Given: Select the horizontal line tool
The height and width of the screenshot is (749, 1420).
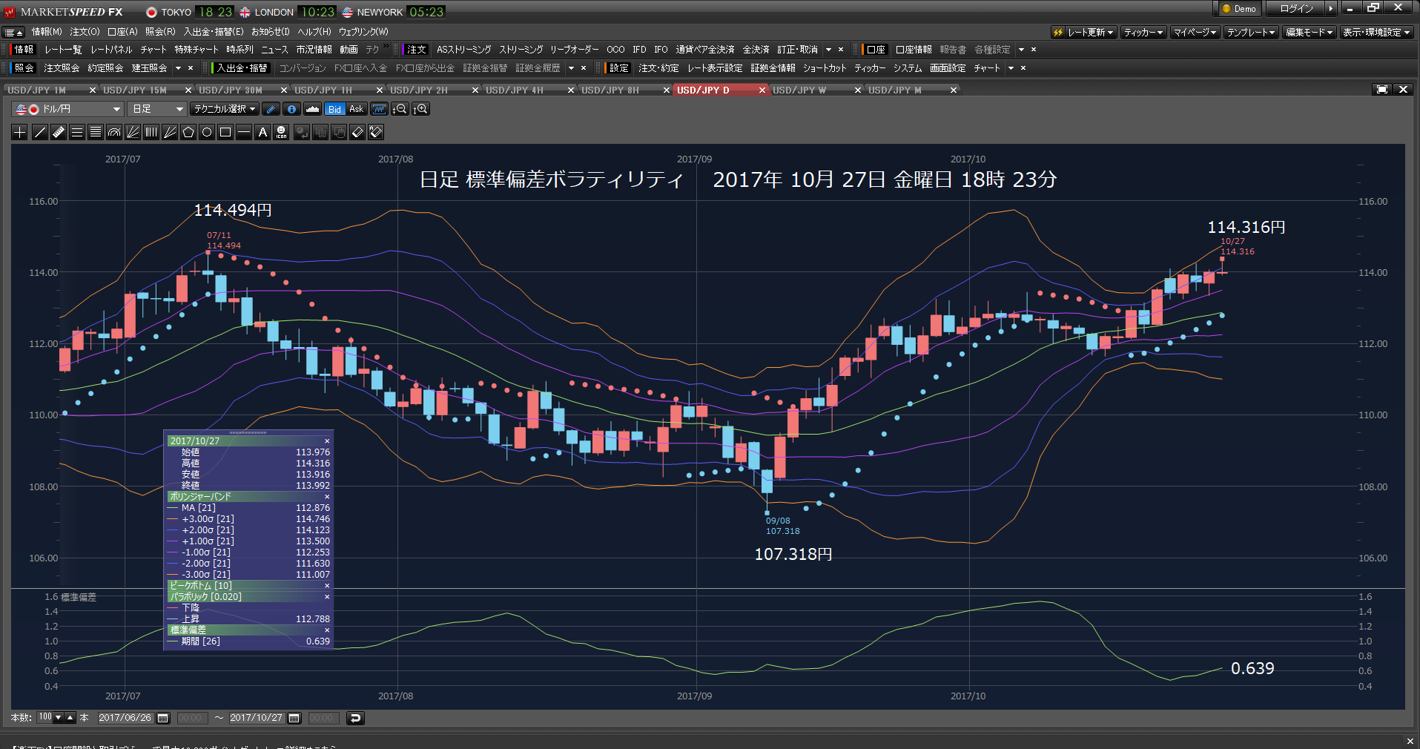Looking at the screenshot, I should pyautogui.click(x=243, y=132).
